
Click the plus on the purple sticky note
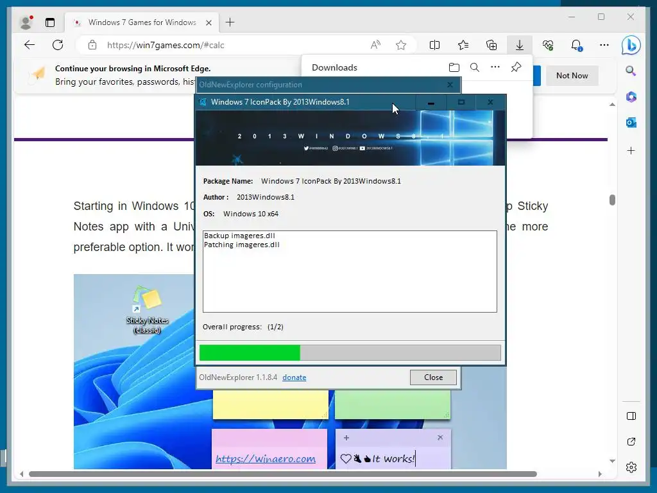346,438
